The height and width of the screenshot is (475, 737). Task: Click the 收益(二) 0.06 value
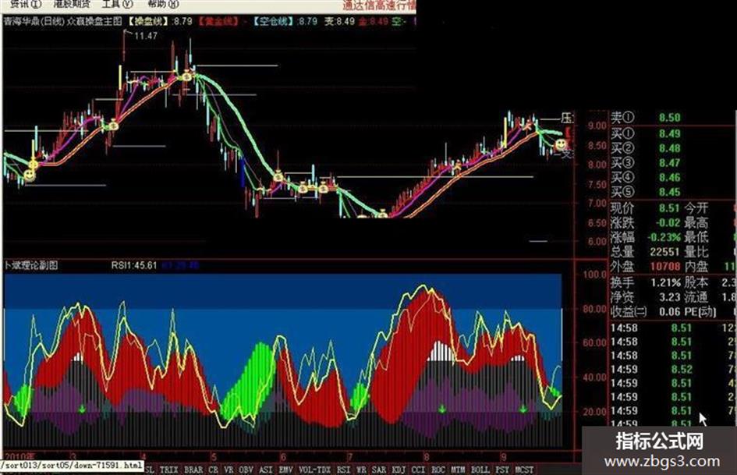click(670, 312)
